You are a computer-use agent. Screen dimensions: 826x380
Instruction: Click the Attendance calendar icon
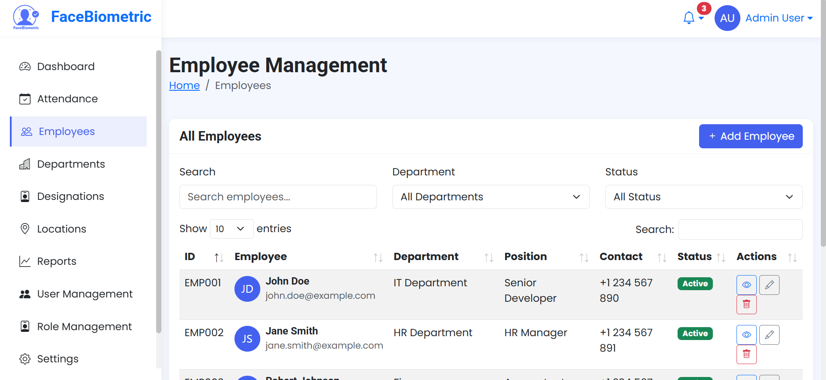click(x=25, y=99)
